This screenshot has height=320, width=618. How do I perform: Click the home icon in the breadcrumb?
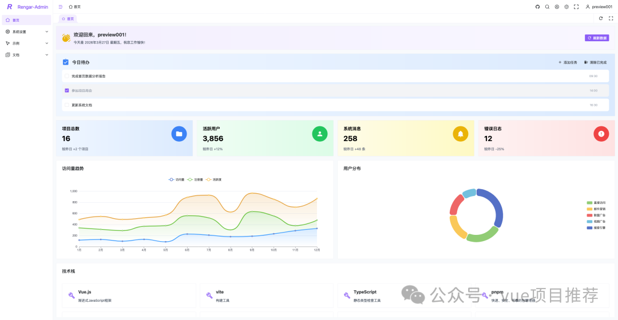point(70,7)
